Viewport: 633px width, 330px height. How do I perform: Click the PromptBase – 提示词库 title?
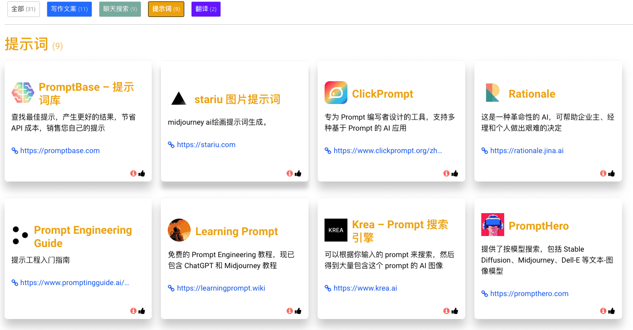point(87,93)
